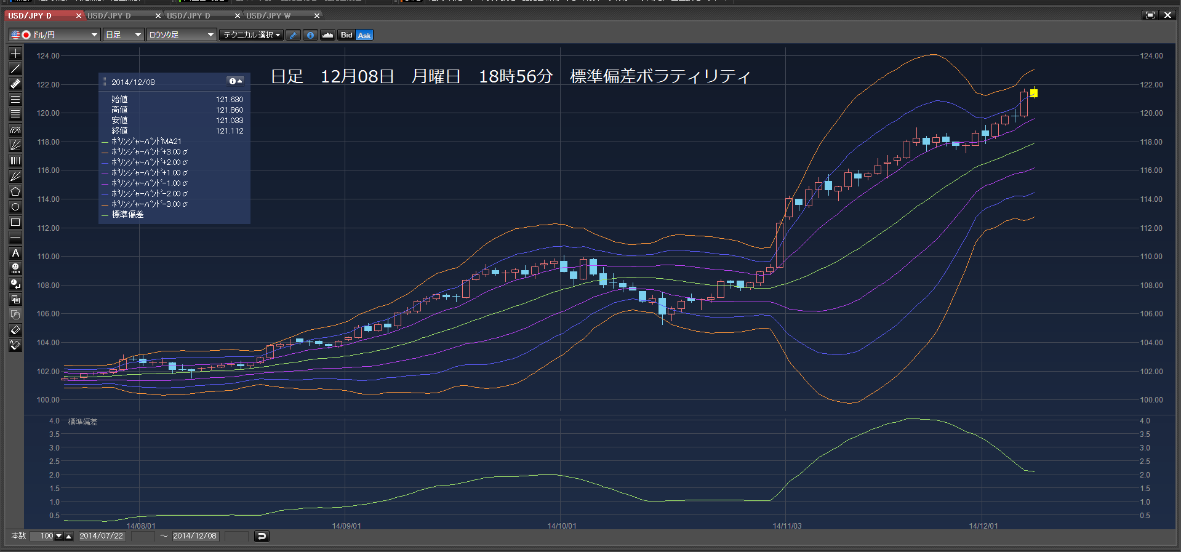This screenshot has height=552, width=1181.
Task: Open the smiley icon stamp tool
Action: 15,268
